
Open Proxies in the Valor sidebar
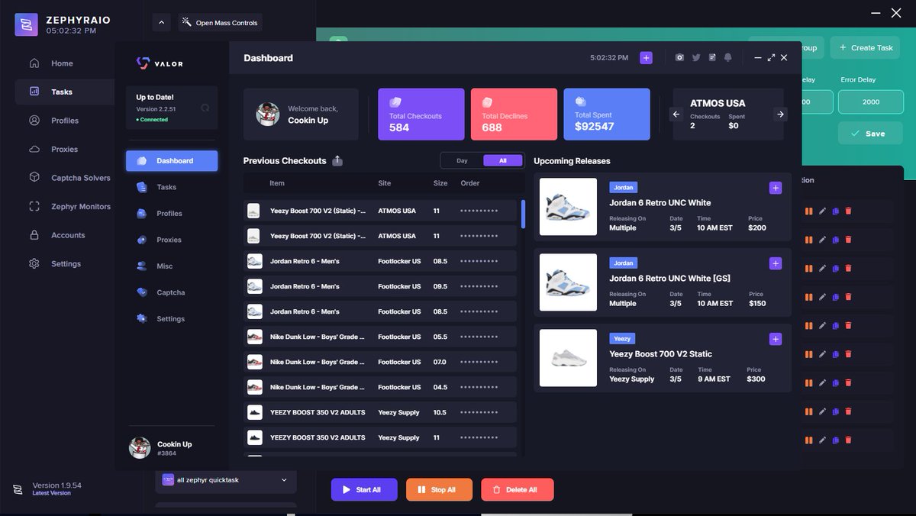tap(159, 240)
